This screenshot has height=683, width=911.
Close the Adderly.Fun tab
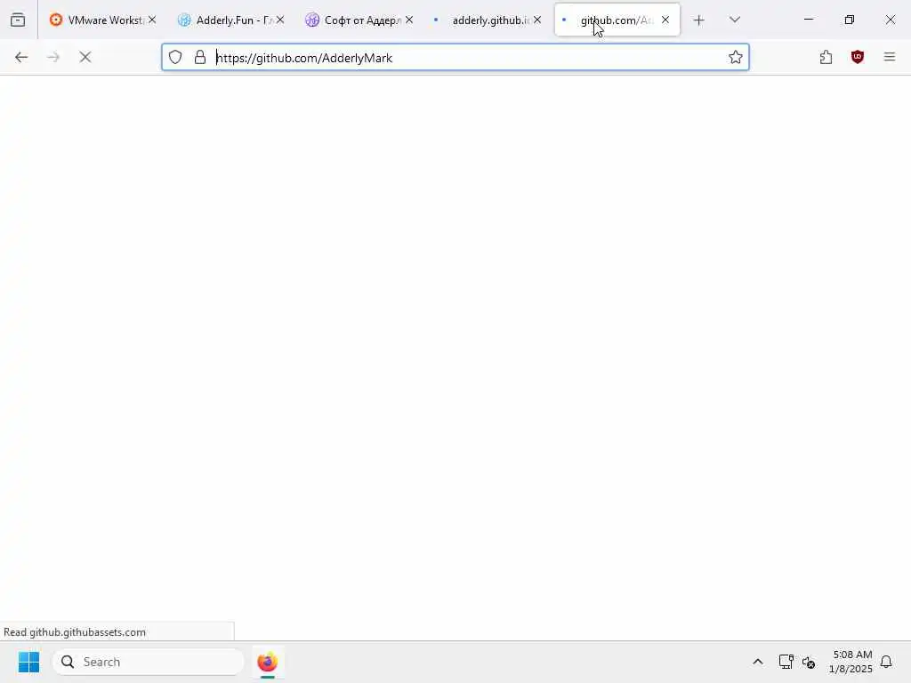point(280,20)
